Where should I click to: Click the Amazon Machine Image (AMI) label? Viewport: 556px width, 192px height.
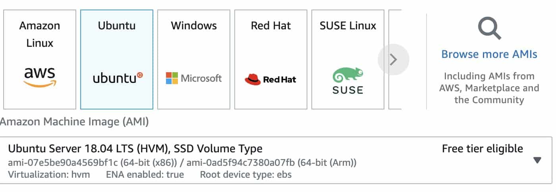(x=74, y=122)
